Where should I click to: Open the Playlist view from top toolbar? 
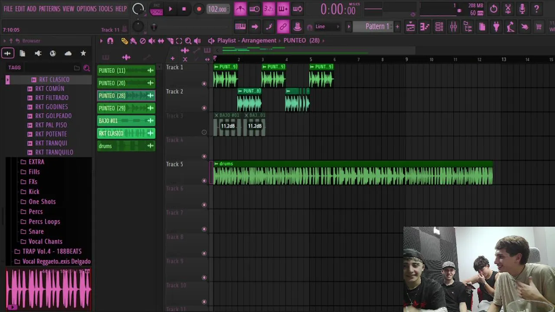410,27
